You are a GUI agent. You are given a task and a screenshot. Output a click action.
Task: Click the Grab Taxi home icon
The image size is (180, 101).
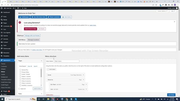5,8
